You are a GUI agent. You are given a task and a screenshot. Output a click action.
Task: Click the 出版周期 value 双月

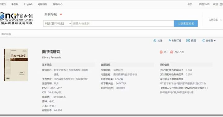[56, 83]
